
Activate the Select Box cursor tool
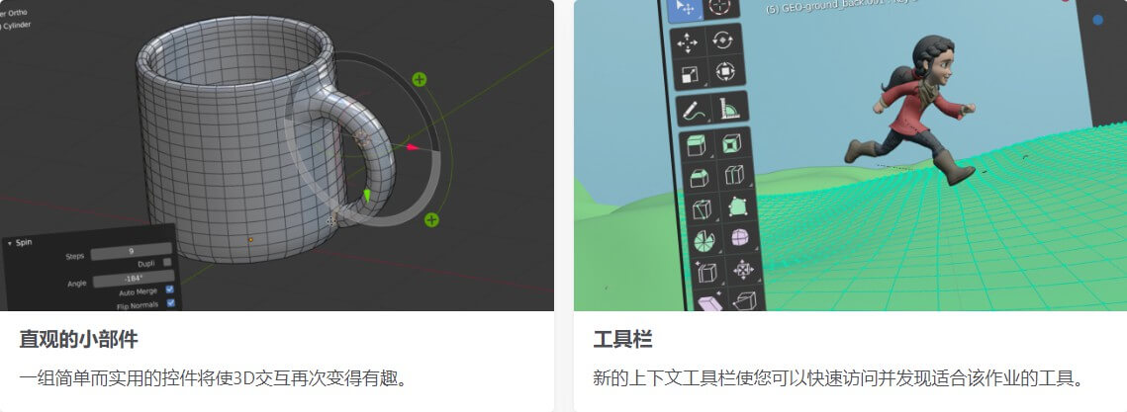(684, 9)
